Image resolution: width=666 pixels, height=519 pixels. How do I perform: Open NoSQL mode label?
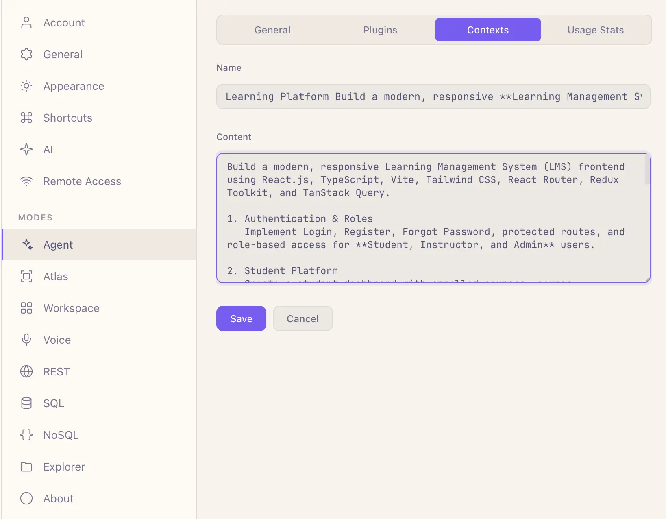click(x=61, y=435)
